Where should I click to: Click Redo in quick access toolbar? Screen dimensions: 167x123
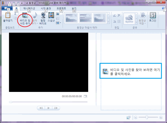coord(18,3)
